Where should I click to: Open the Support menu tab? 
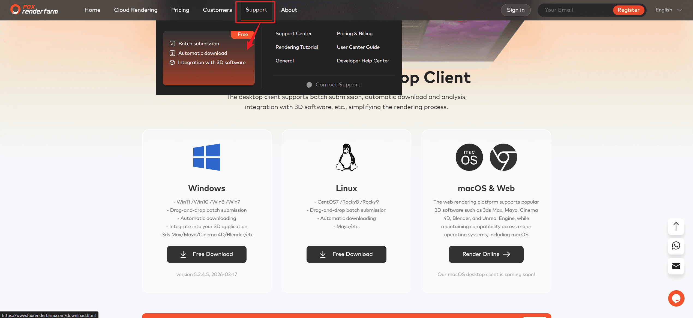(256, 10)
